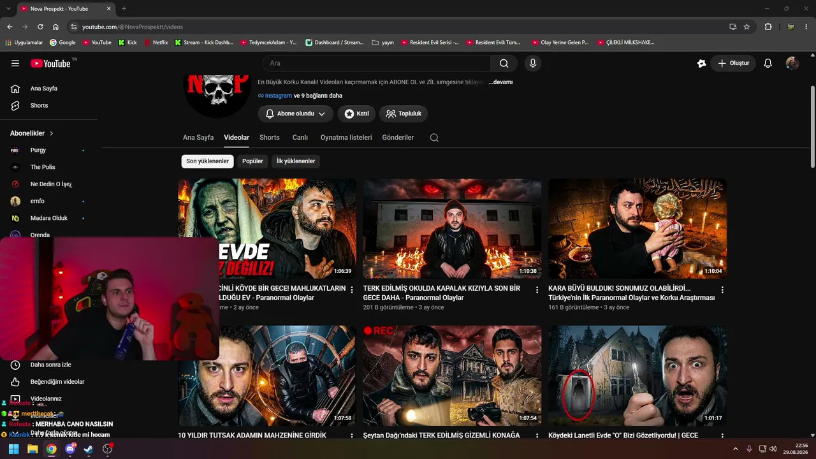Click the Topluluk button
This screenshot has width=816, height=459.
coord(404,113)
